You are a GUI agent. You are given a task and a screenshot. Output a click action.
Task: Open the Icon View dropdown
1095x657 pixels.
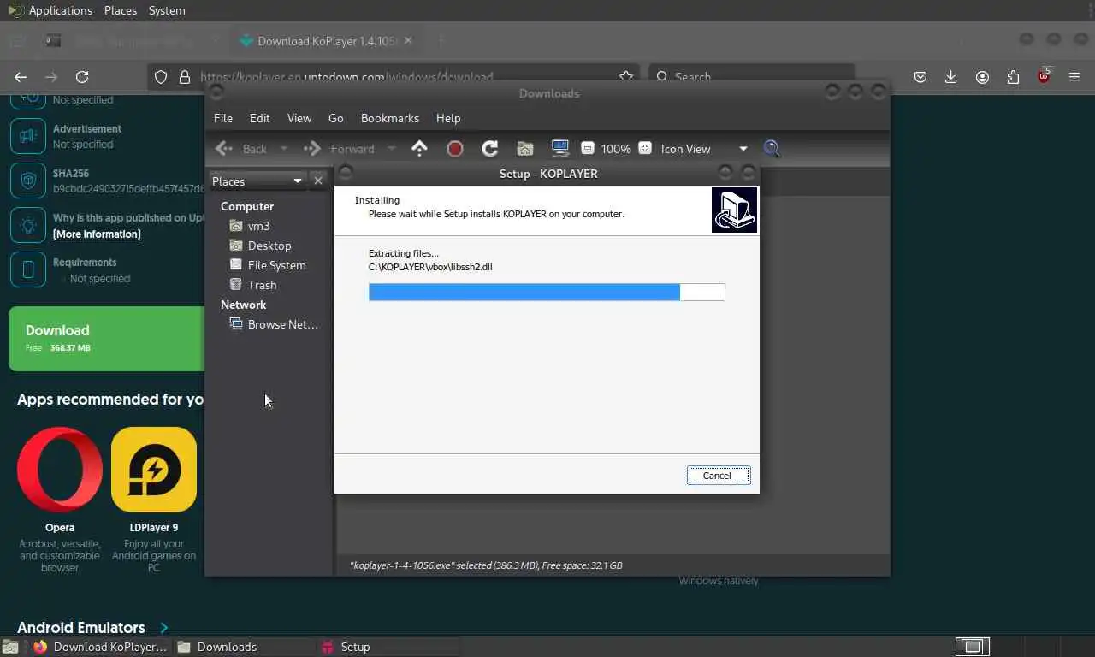(x=704, y=149)
